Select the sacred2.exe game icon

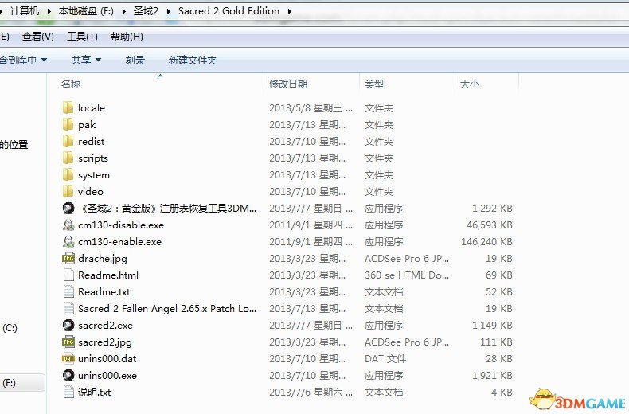pyautogui.click(x=68, y=325)
